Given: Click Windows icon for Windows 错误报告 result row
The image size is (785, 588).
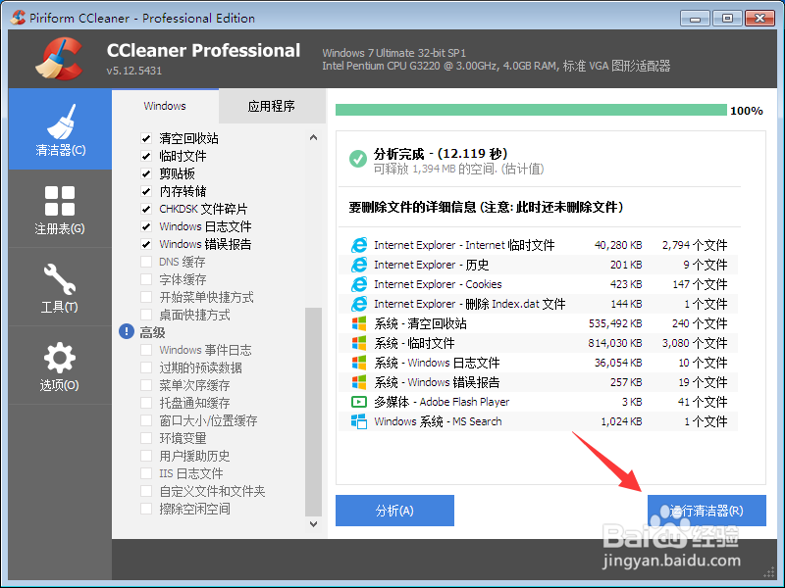Looking at the screenshot, I should pyautogui.click(x=359, y=382).
